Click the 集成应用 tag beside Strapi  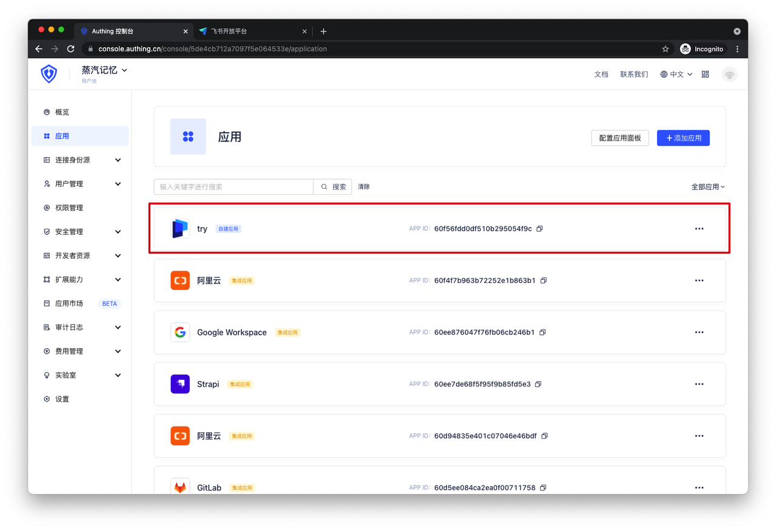click(240, 384)
